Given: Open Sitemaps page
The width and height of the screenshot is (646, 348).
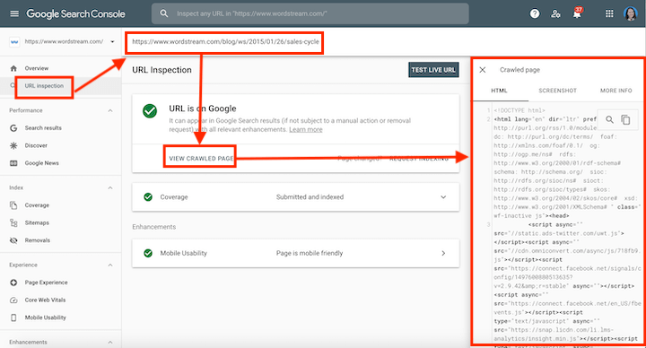Looking at the screenshot, I should coord(37,222).
